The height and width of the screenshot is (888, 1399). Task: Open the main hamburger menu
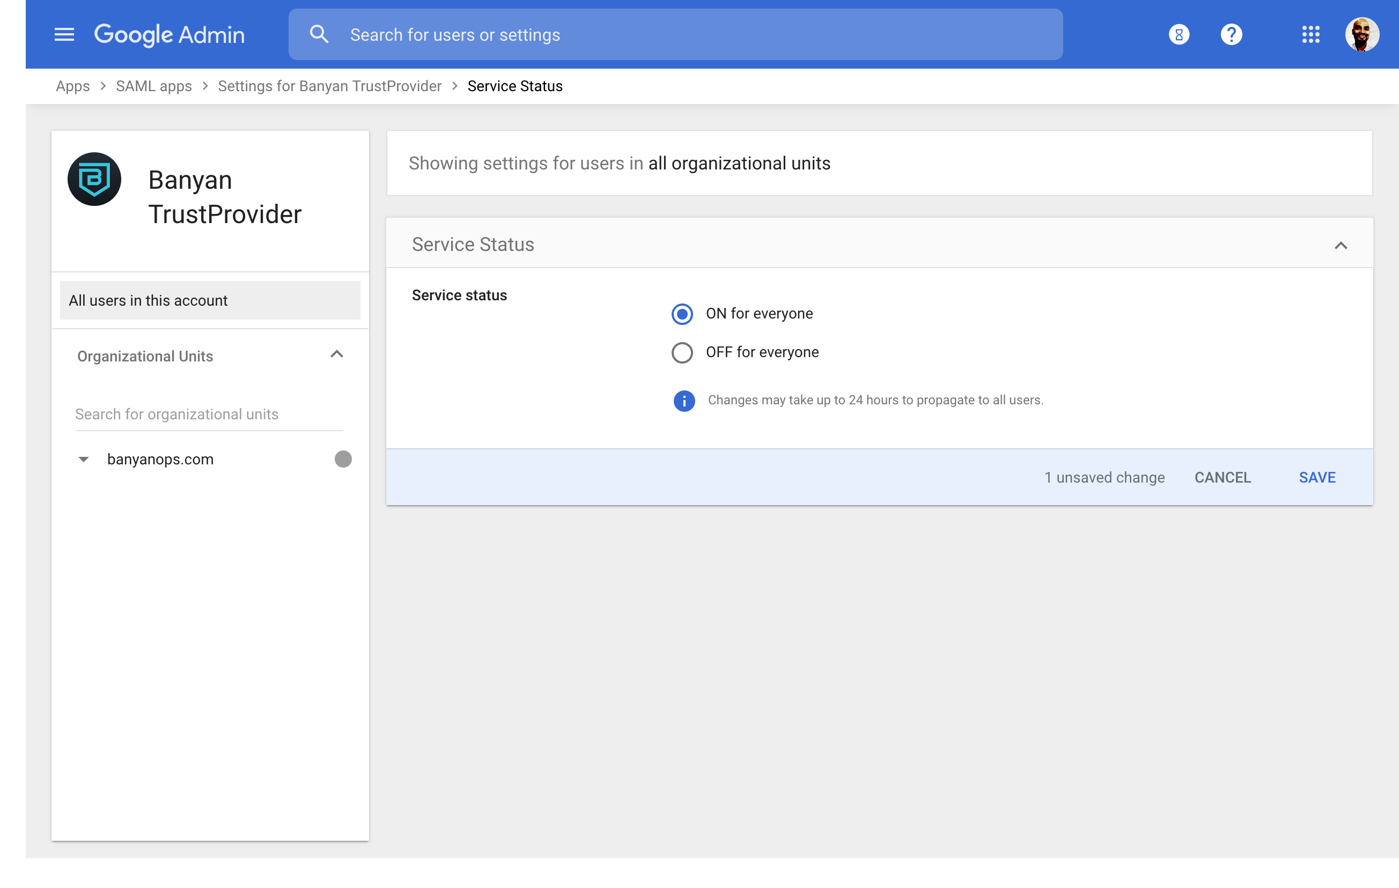click(x=64, y=35)
